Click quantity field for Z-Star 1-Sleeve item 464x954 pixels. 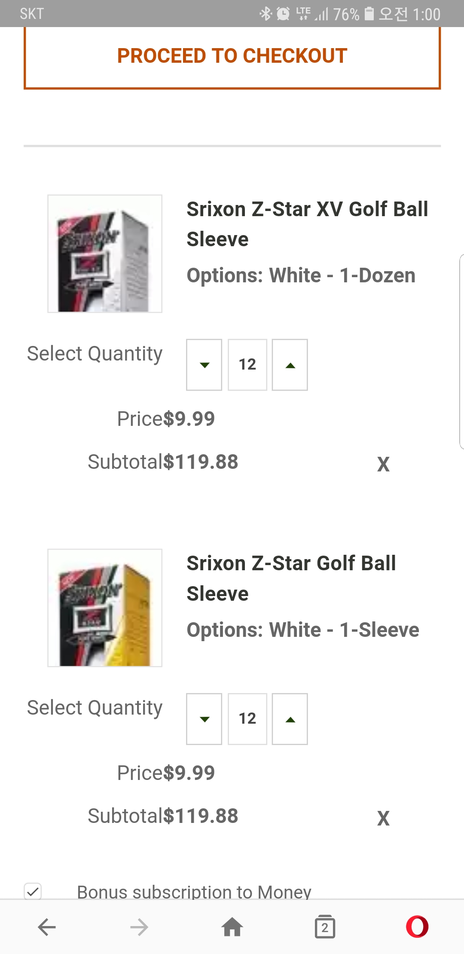tap(247, 719)
